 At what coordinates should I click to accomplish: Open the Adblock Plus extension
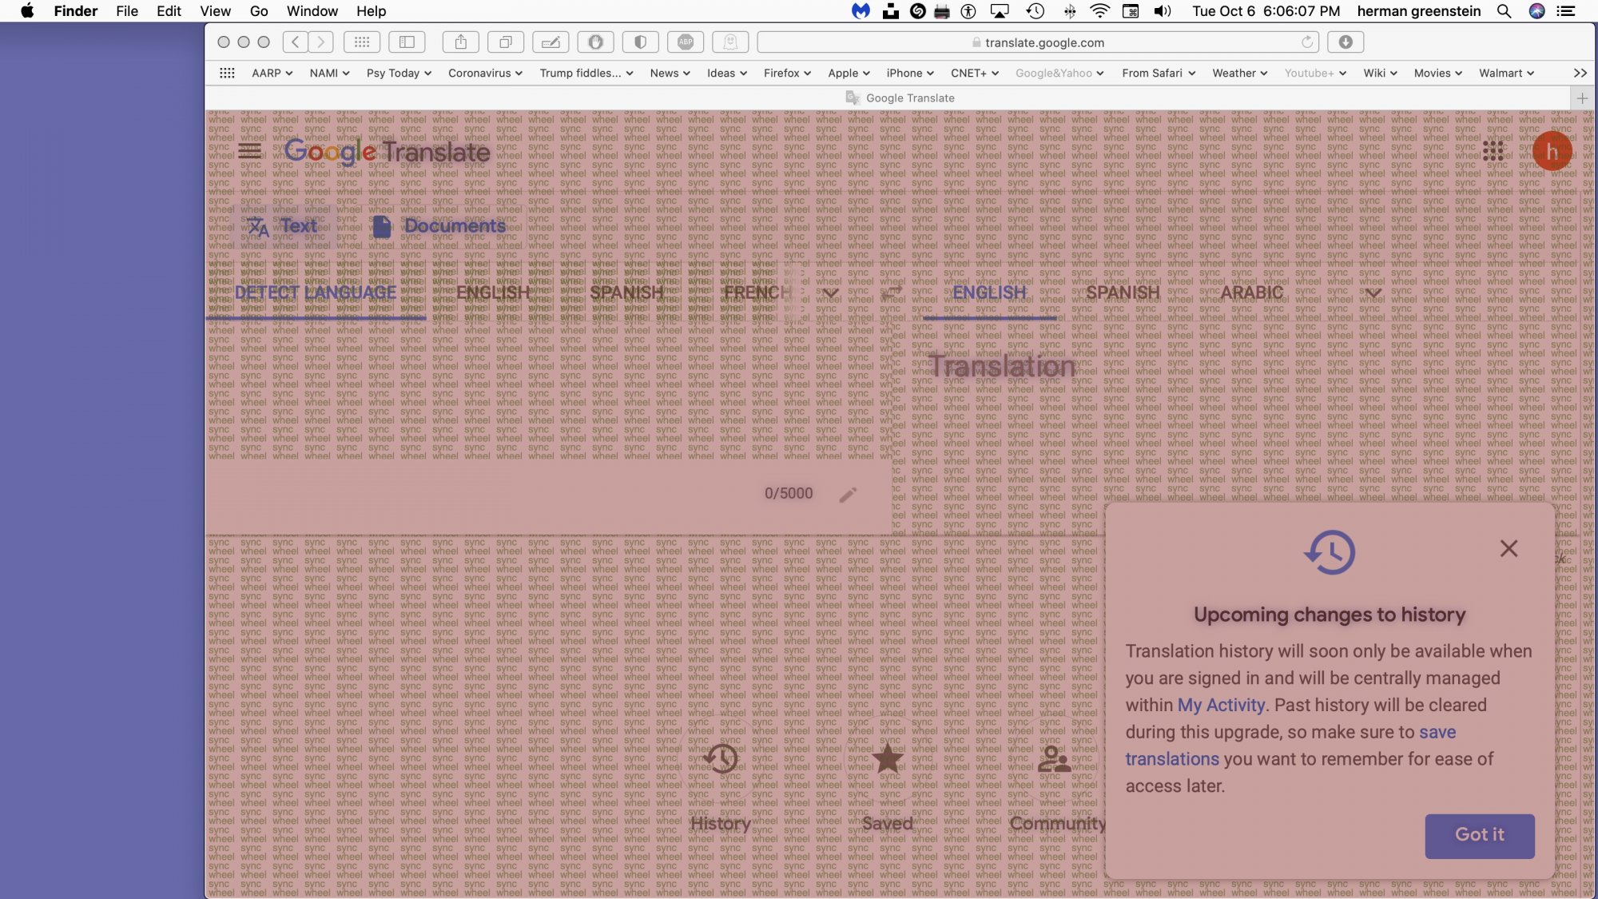[x=686, y=42]
